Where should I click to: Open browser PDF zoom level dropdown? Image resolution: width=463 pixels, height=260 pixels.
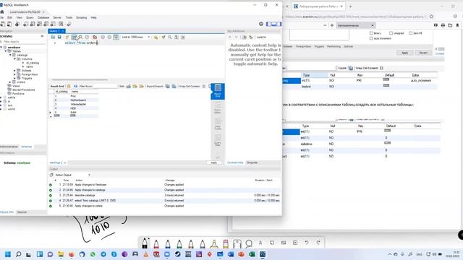click(x=355, y=25)
